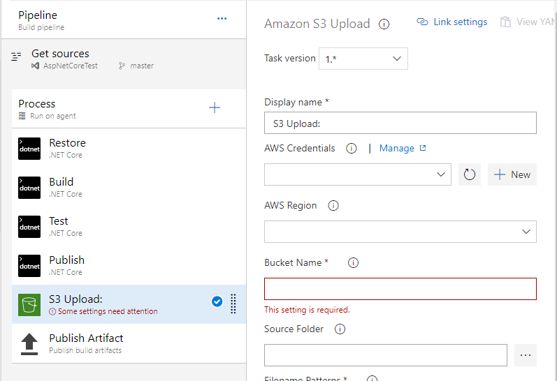Refresh the AWS Credentials list
This screenshot has height=381, width=557.
coord(470,174)
